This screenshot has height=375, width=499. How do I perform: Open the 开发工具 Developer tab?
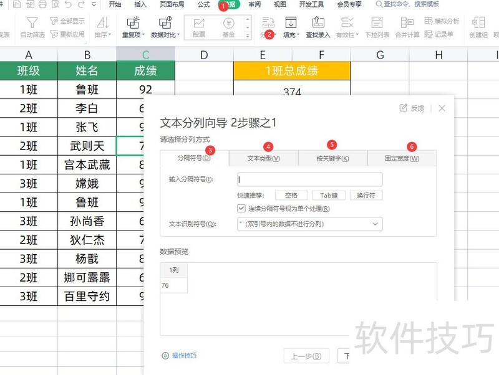pos(311,4)
